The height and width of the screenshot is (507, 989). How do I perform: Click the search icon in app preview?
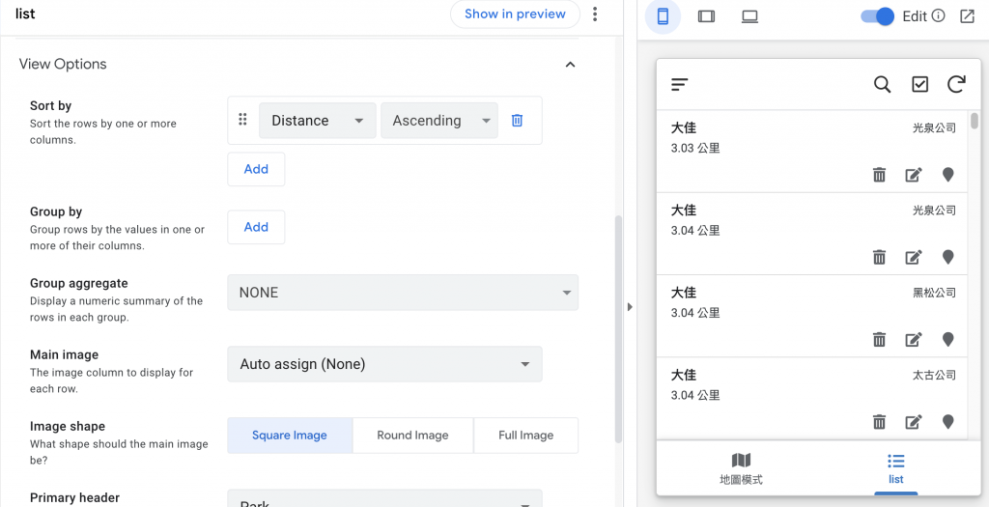(882, 85)
